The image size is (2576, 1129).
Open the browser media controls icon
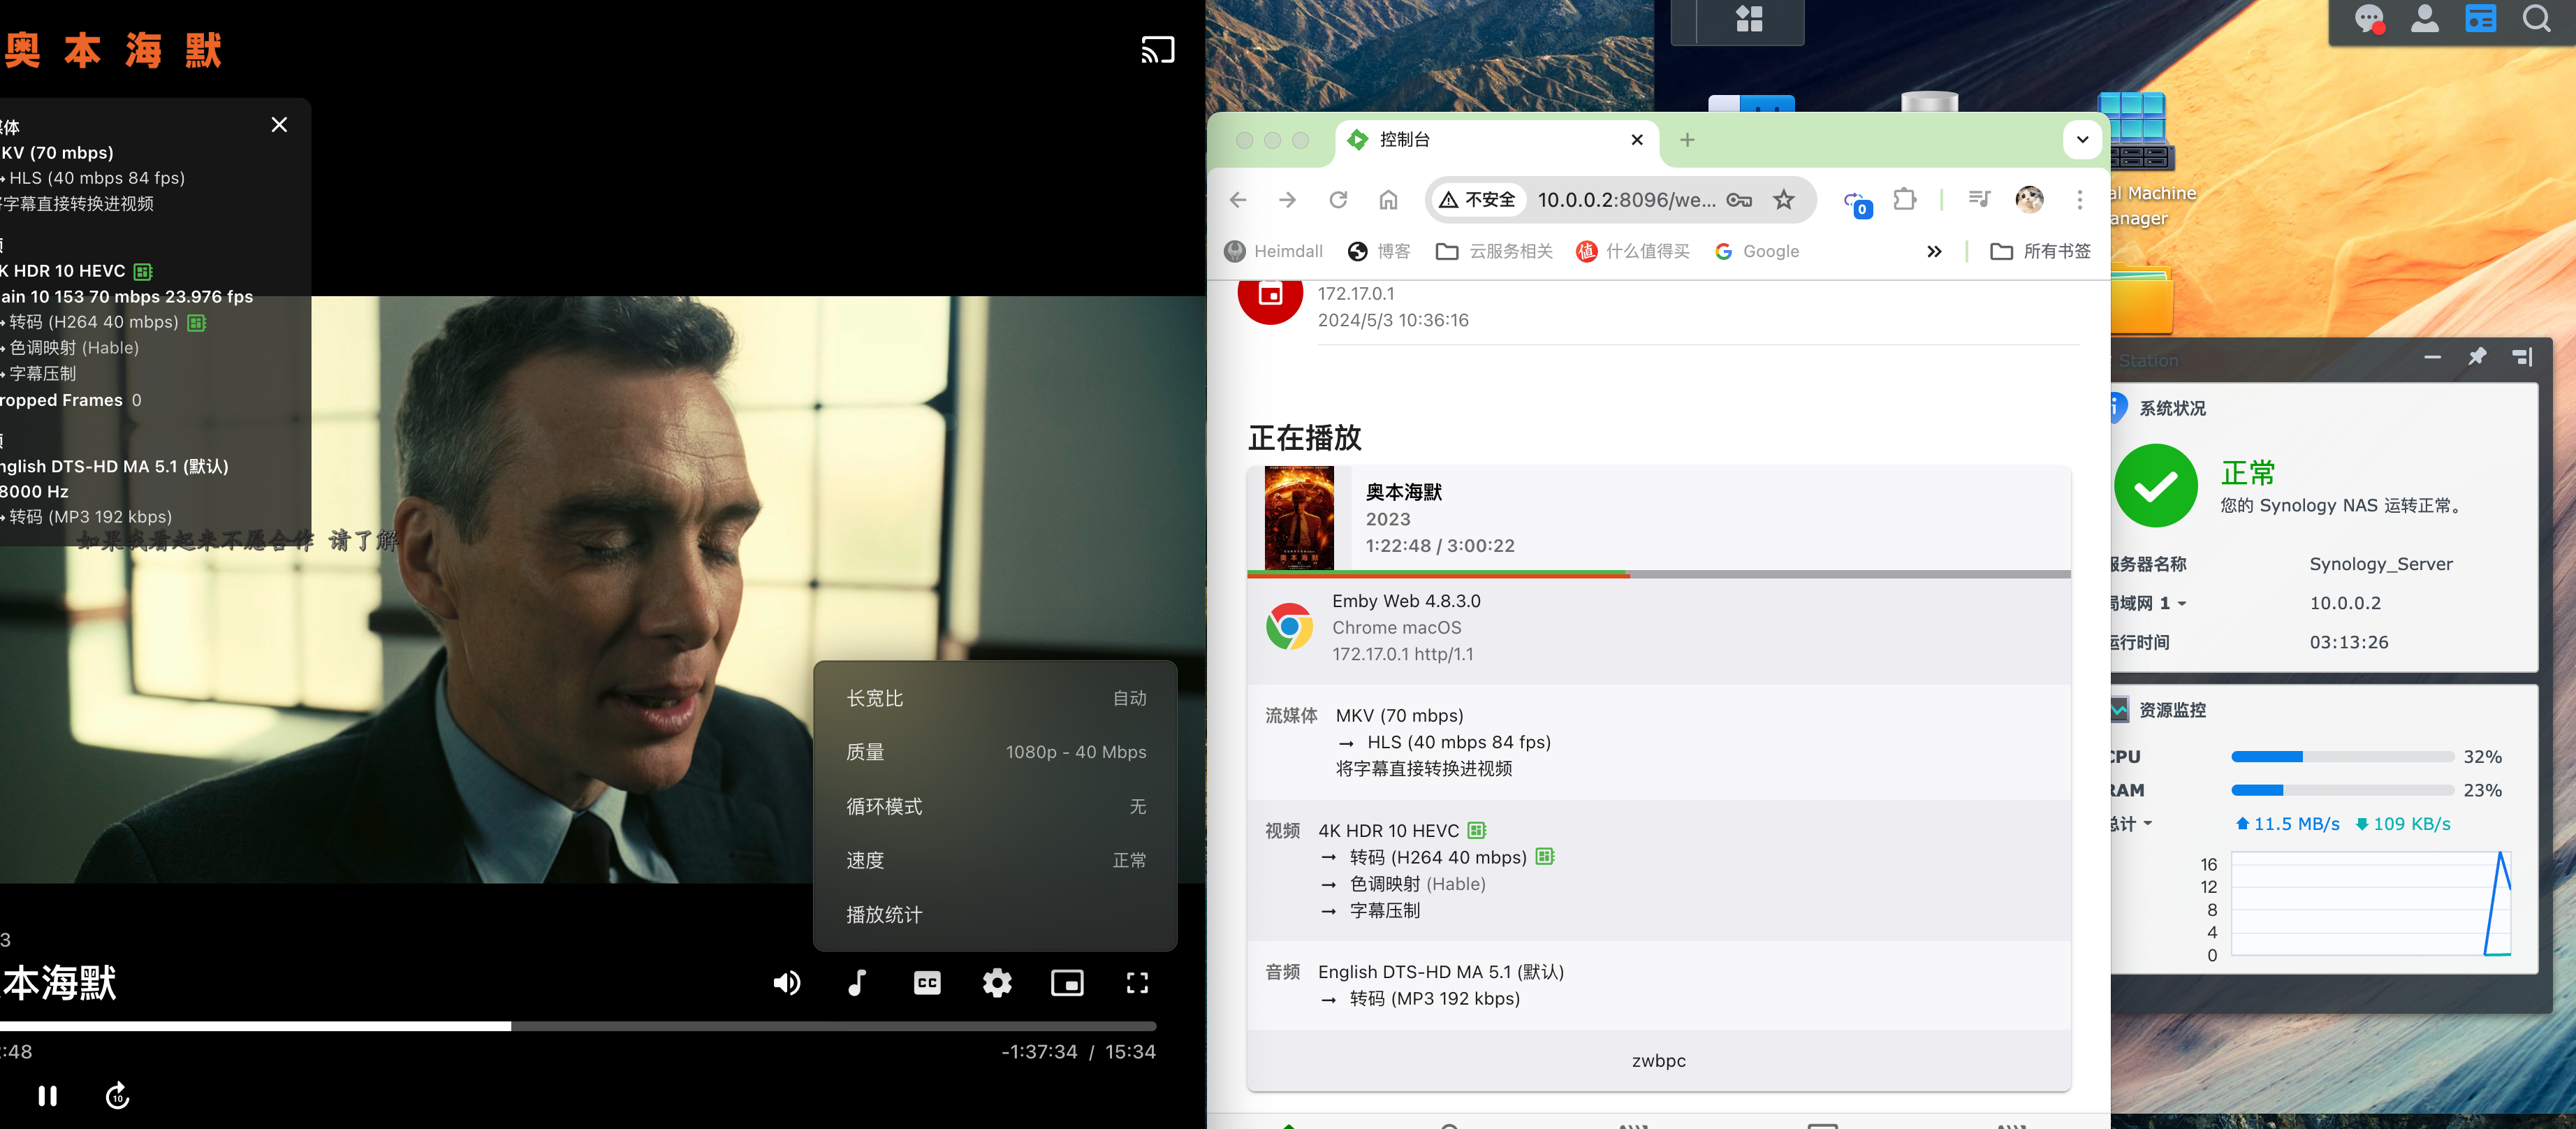point(1979,200)
